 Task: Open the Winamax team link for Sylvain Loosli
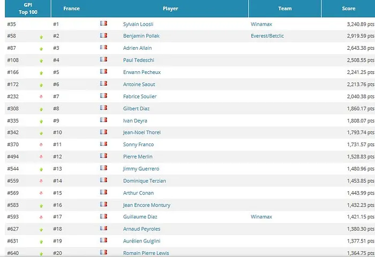[x=261, y=24]
